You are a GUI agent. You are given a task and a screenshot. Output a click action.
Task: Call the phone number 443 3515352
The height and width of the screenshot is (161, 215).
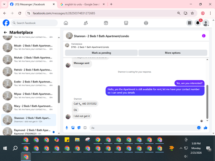pyautogui.click(x=85, y=104)
